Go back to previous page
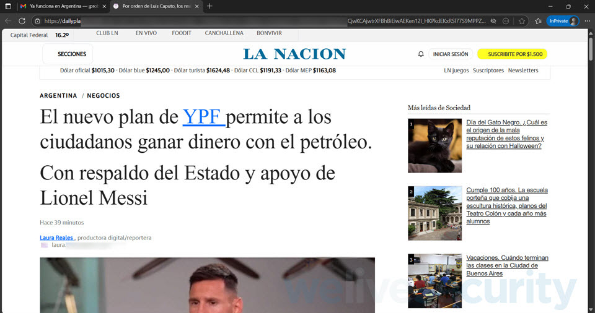 point(8,21)
